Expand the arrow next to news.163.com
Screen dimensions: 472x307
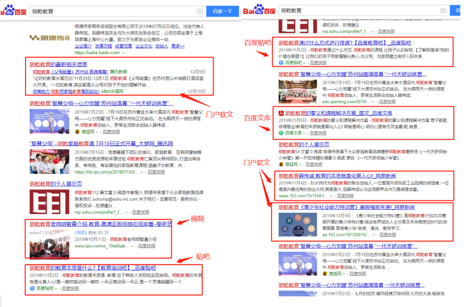331,196
